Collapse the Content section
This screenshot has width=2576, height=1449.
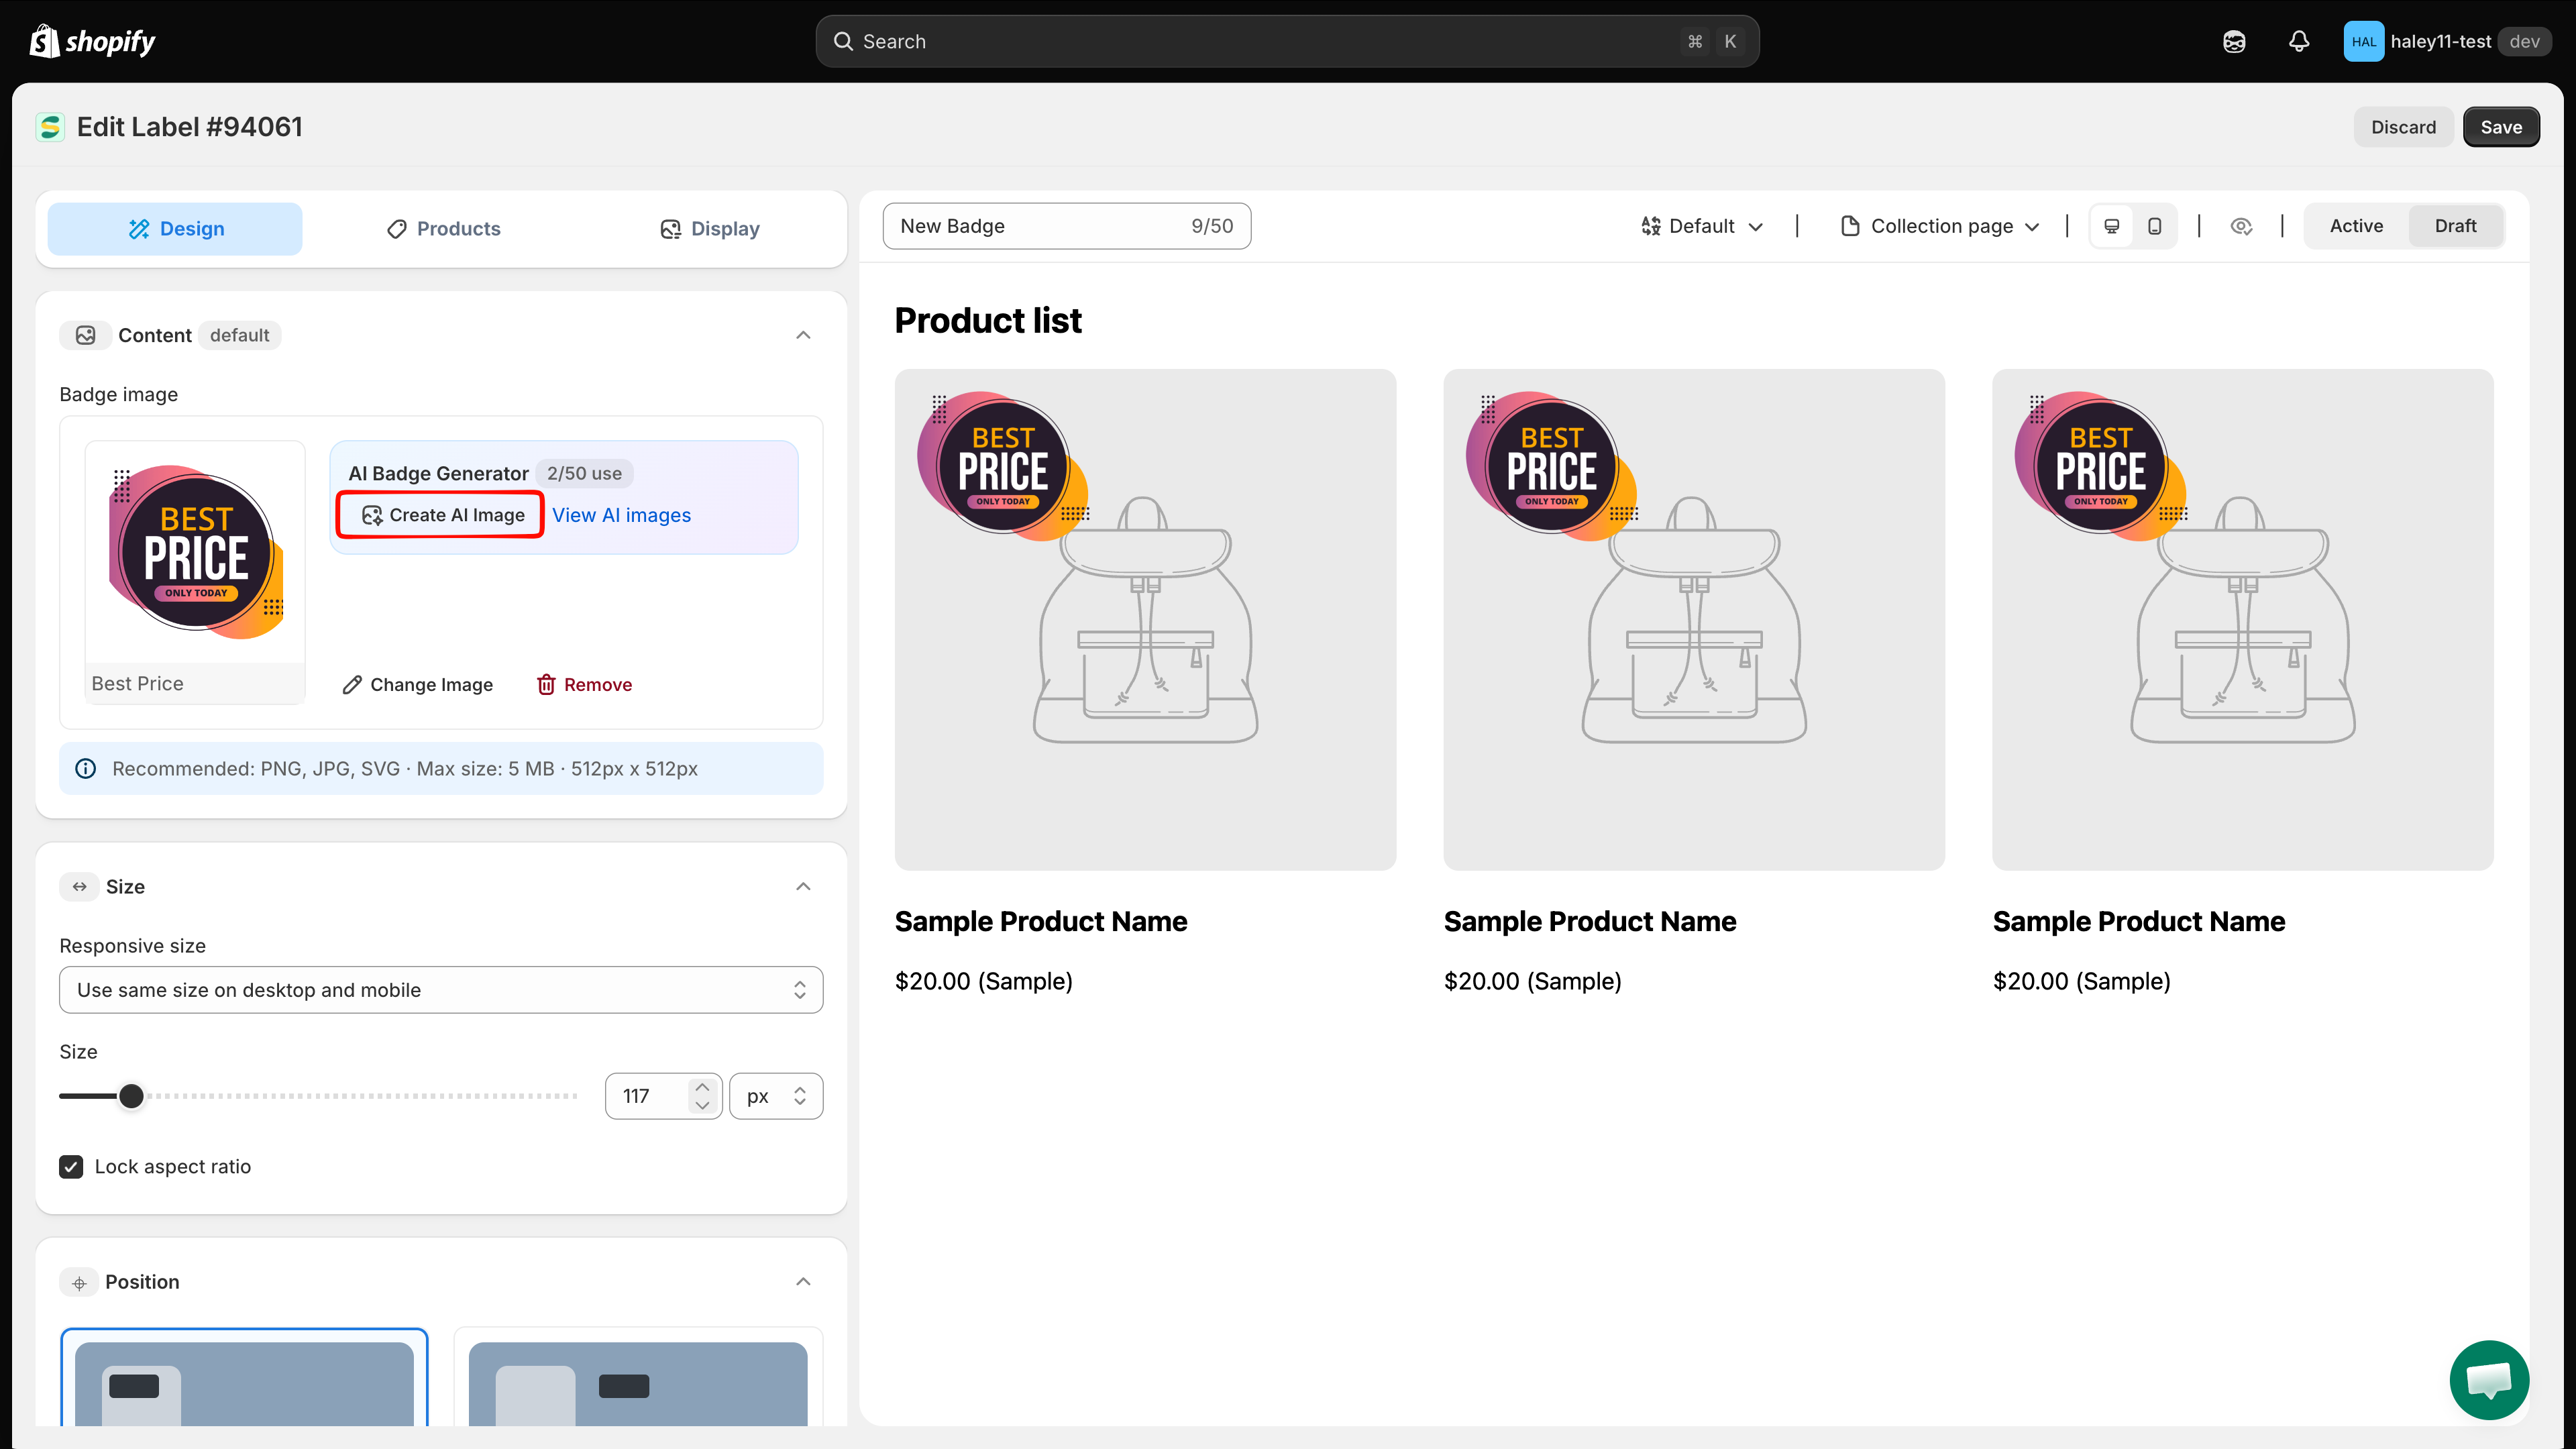pyautogui.click(x=803, y=335)
